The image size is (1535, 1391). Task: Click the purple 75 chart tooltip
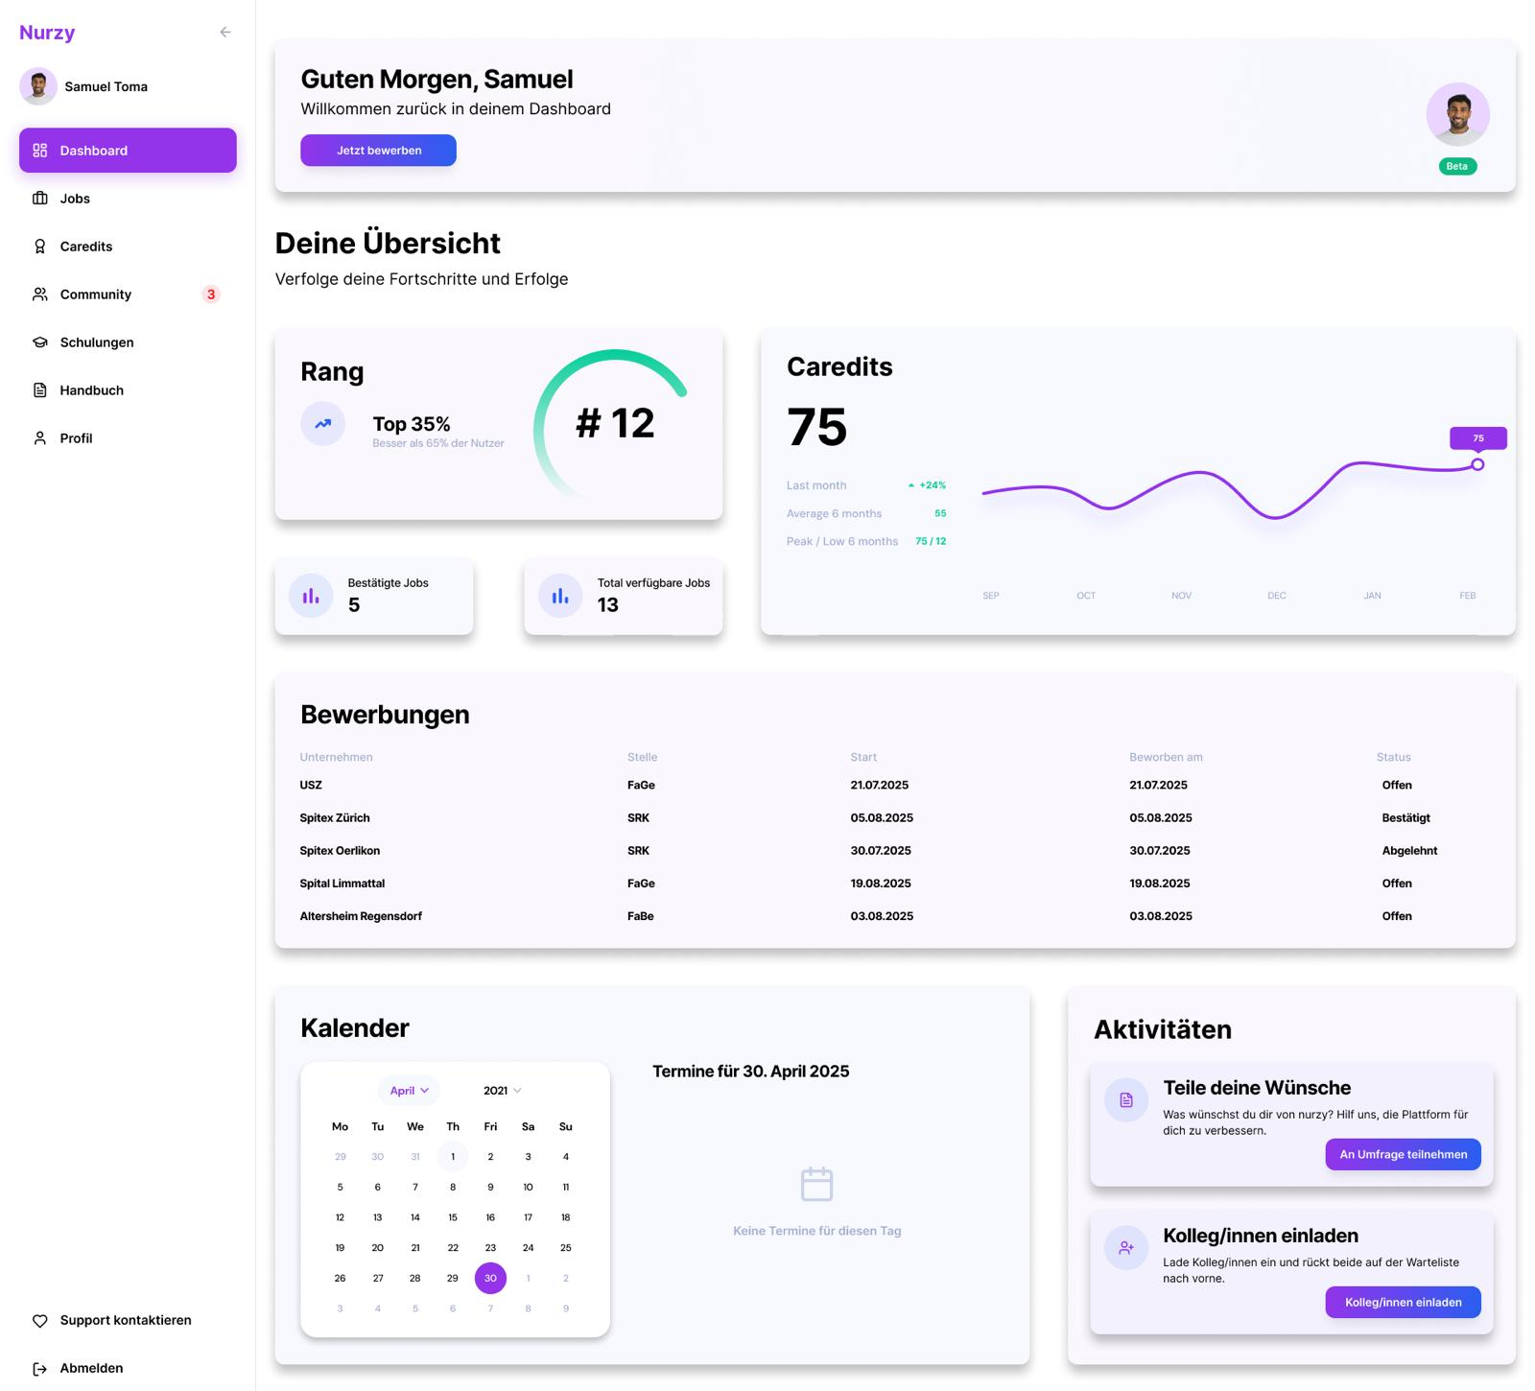[x=1477, y=438]
